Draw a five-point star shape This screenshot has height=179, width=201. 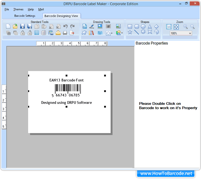click(x=130, y=32)
